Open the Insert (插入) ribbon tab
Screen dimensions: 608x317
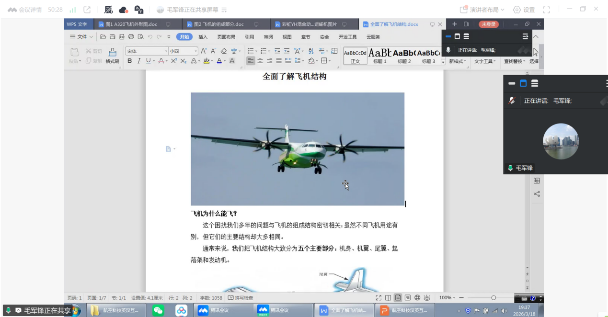pos(203,37)
